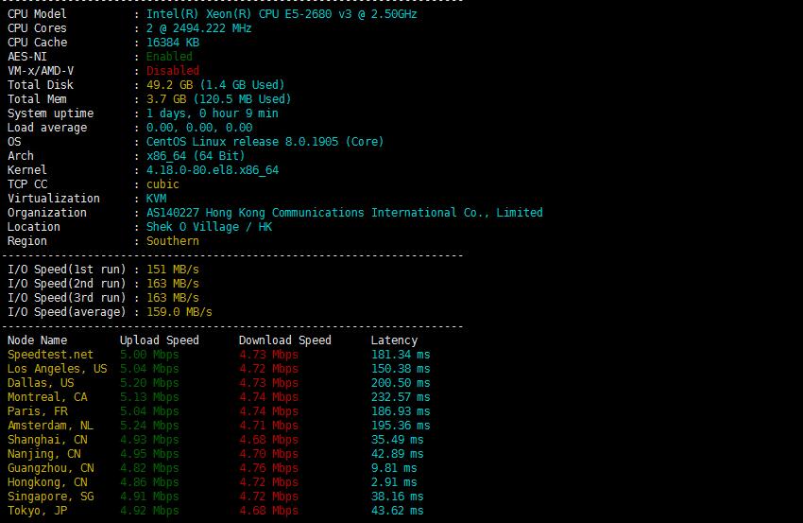
Task: Click the 'Speedtest.net' node name
Action: coord(50,355)
